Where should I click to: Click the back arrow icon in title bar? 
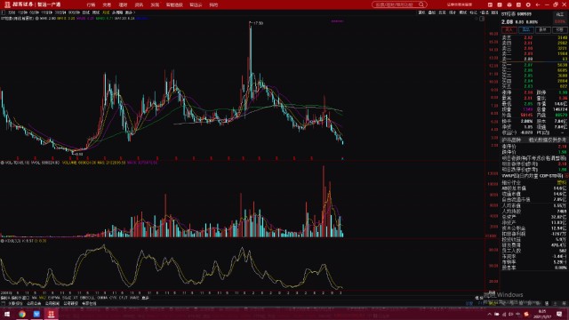[x=538, y=4]
